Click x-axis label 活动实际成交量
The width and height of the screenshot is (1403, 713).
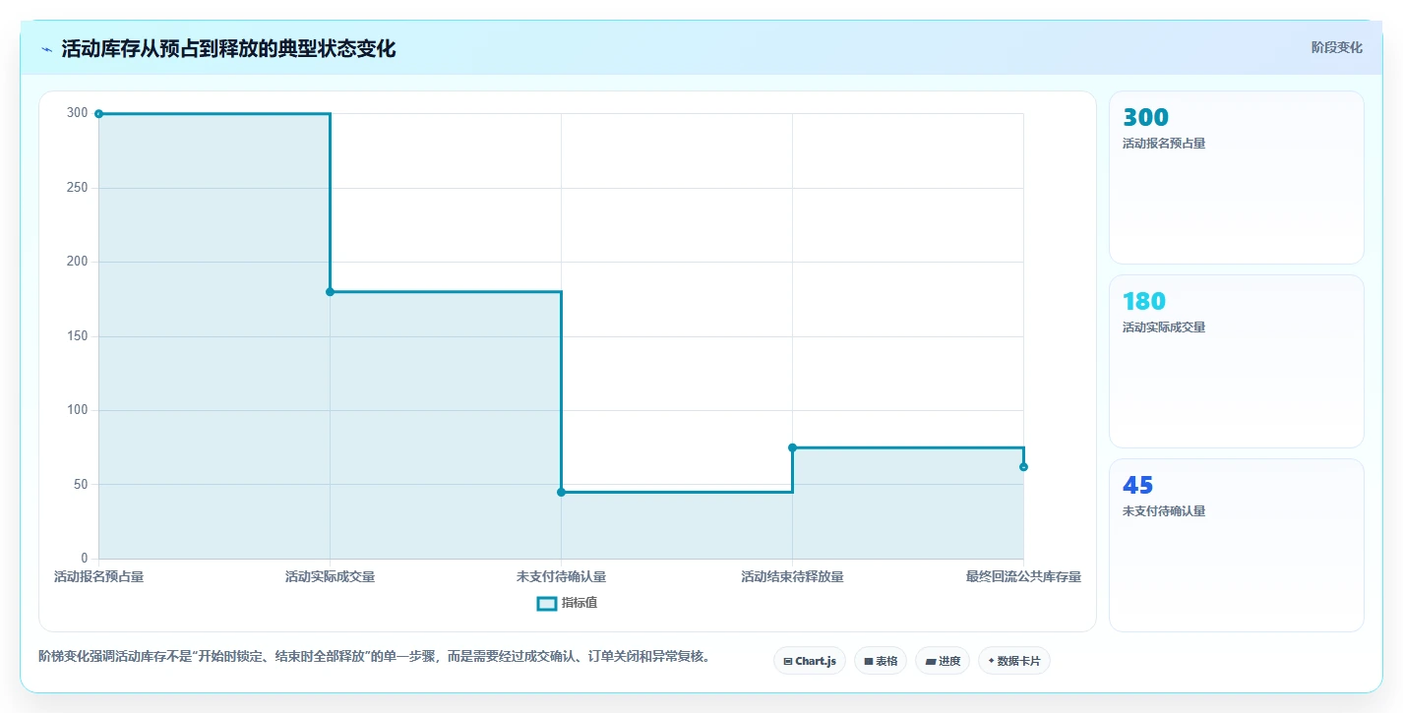pyautogui.click(x=330, y=577)
